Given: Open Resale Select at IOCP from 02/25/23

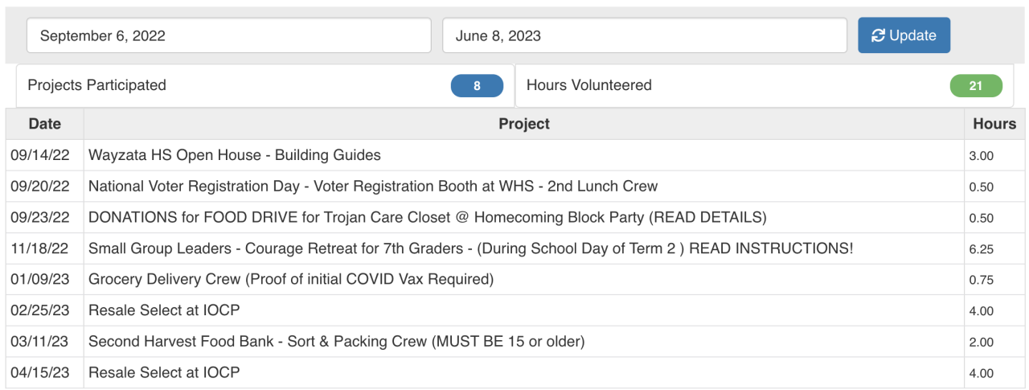Looking at the screenshot, I should pyautogui.click(x=164, y=310).
